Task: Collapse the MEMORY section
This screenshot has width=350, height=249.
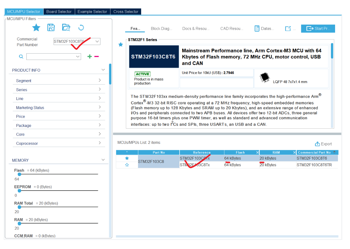Action: (x=103, y=160)
